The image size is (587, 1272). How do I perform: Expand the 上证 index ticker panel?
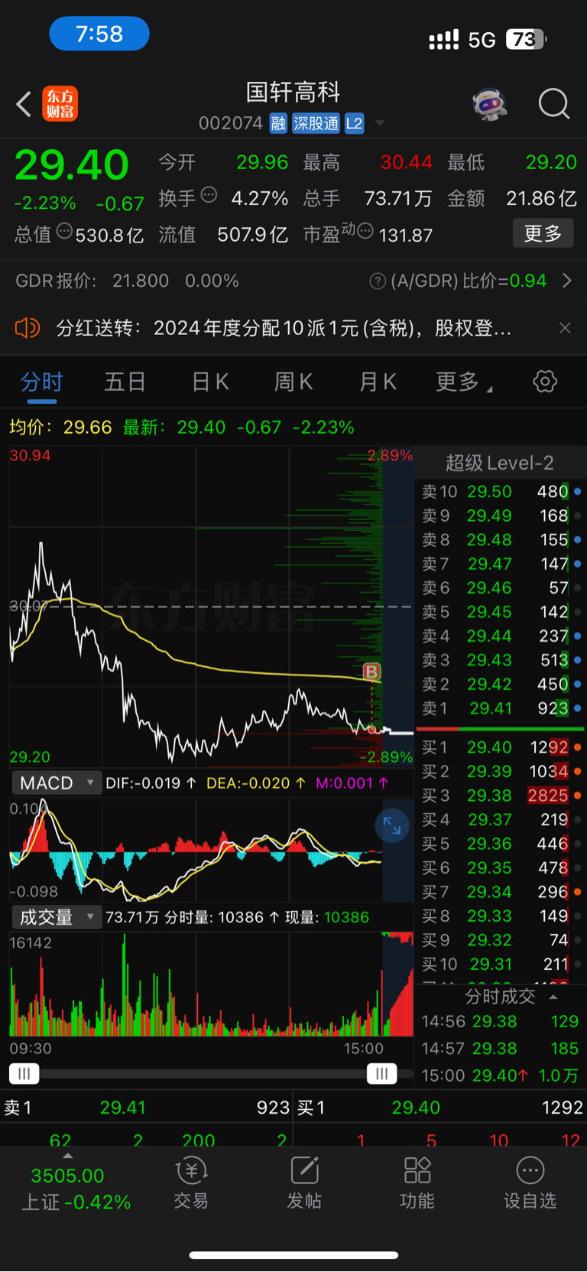click(68, 1156)
